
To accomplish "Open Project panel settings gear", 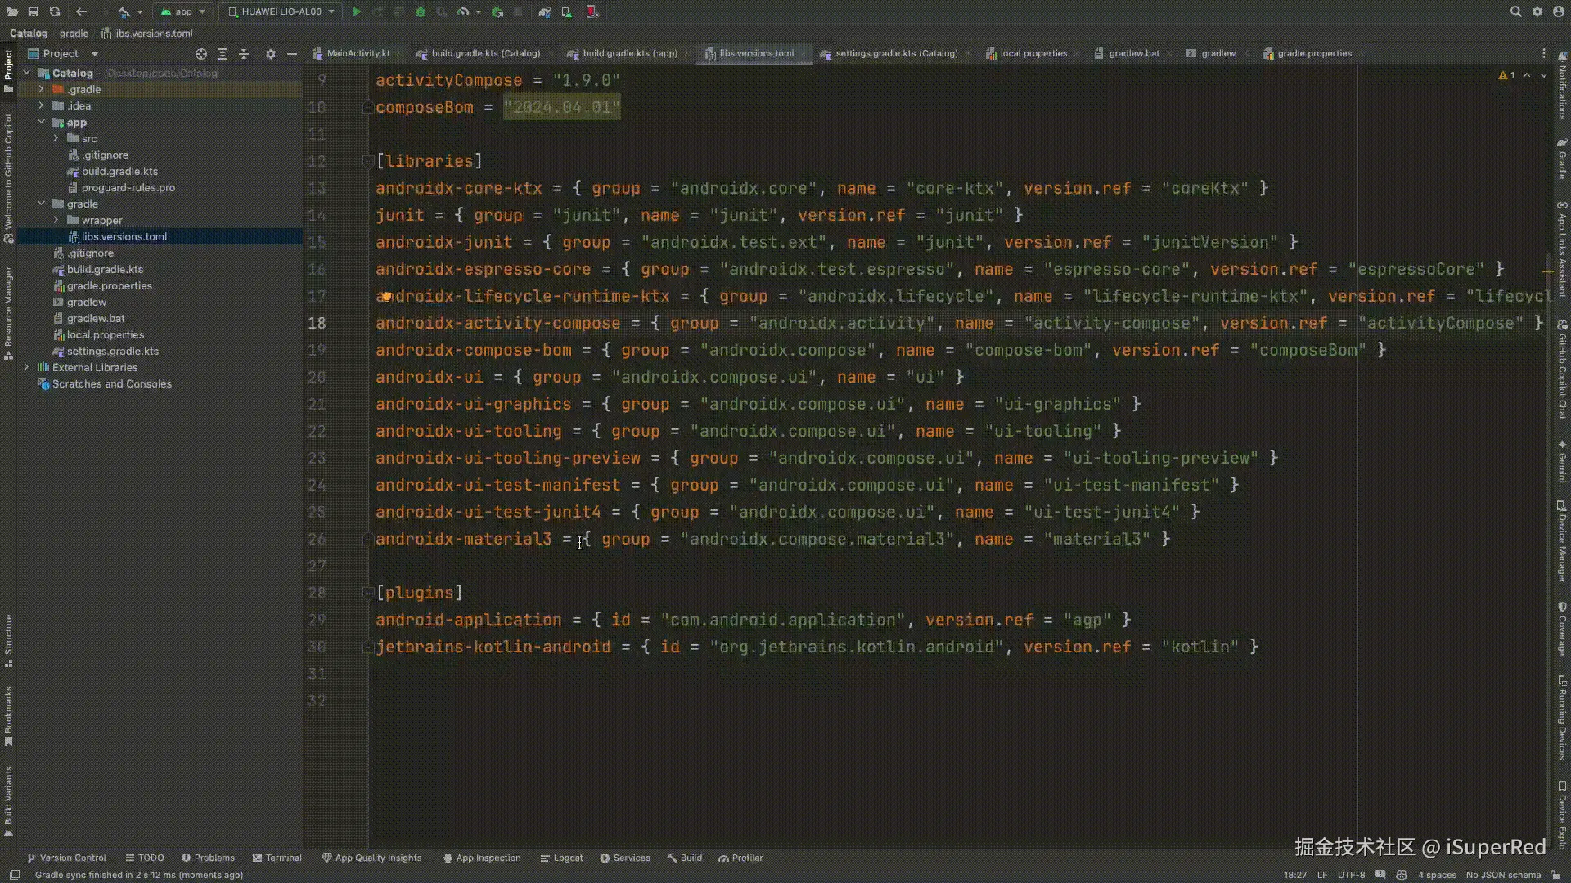I will [x=271, y=54].
